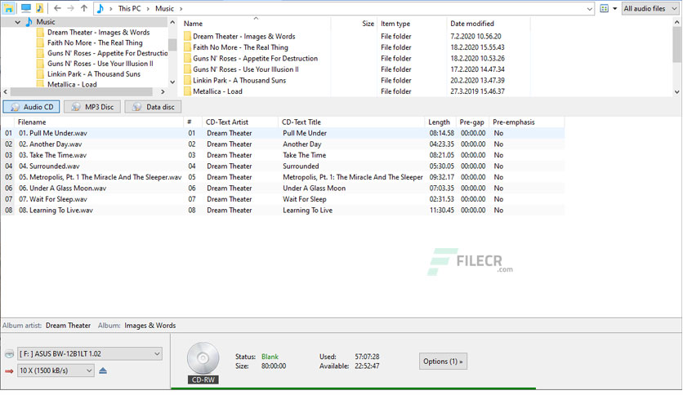Sort file list by Size column
Viewport: 683px width, 395px height.
[x=368, y=24]
